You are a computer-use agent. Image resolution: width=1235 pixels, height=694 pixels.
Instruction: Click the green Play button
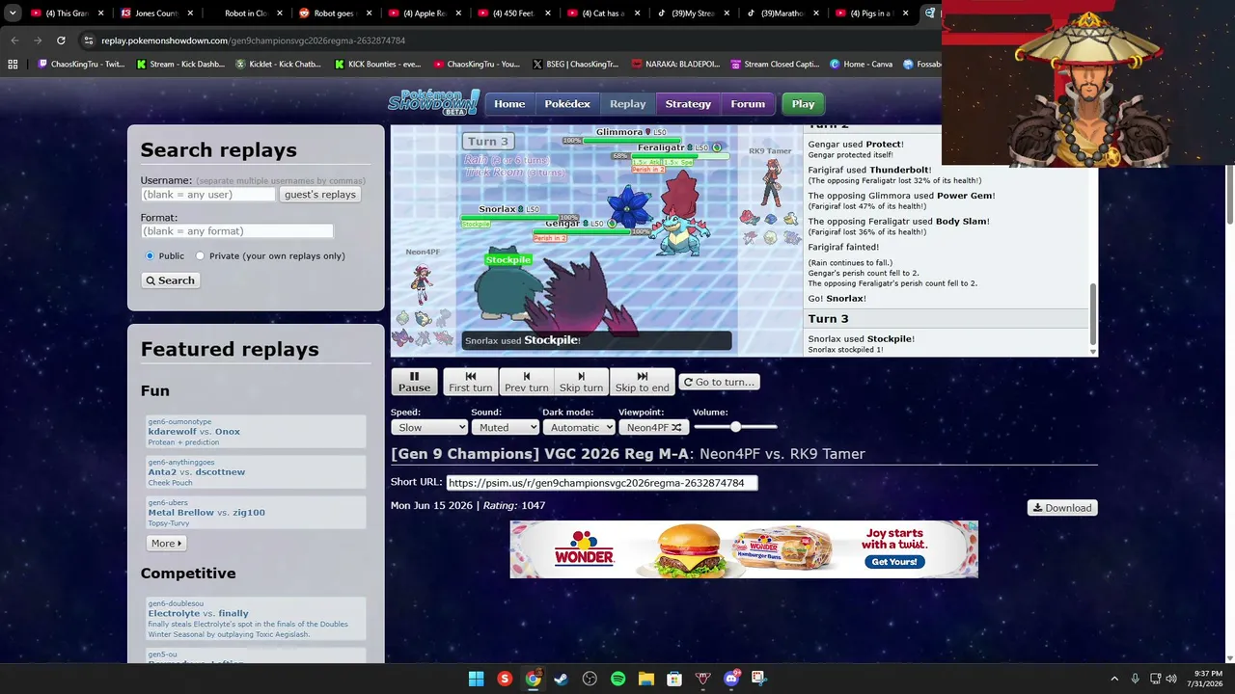[803, 104]
